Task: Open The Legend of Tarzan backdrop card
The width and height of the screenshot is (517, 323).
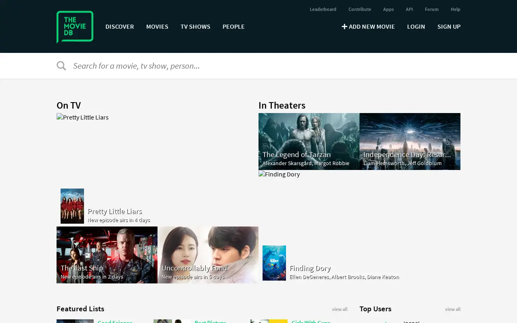Action: coord(309,141)
